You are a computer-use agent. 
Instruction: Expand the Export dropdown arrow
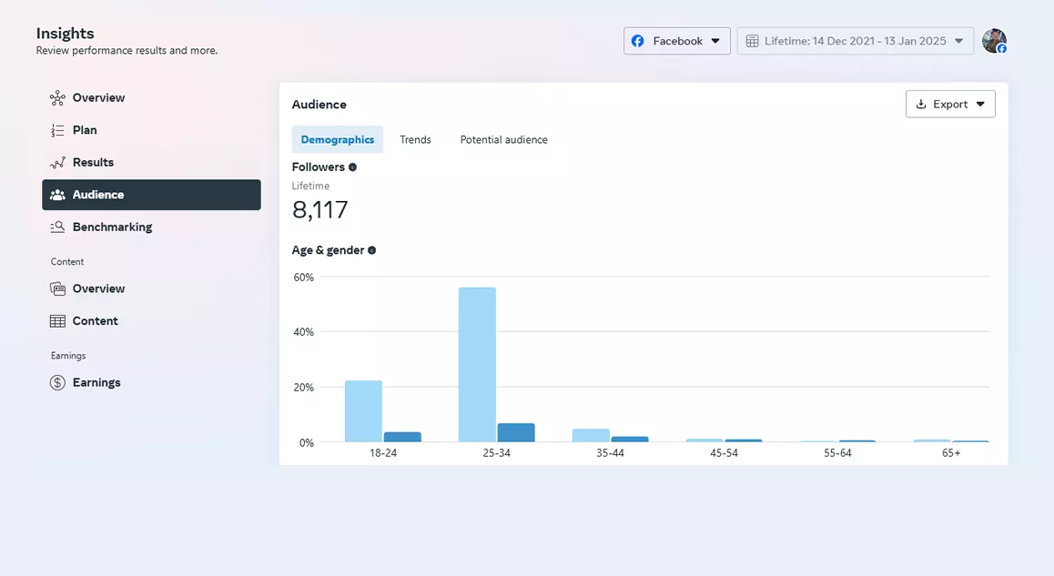(x=980, y=104)
